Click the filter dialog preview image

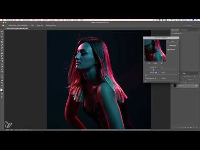(155, 51)
